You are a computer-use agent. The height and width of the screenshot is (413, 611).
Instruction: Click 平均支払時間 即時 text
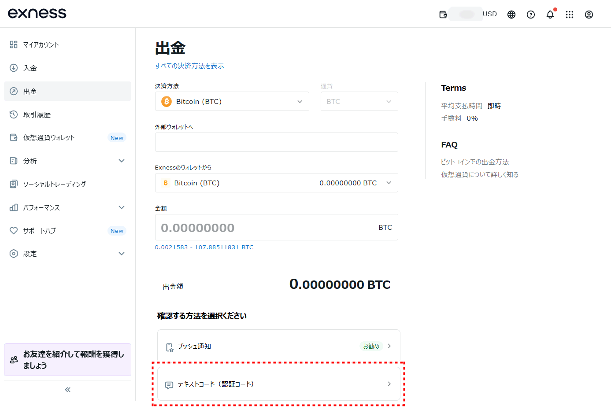point(471,106)
